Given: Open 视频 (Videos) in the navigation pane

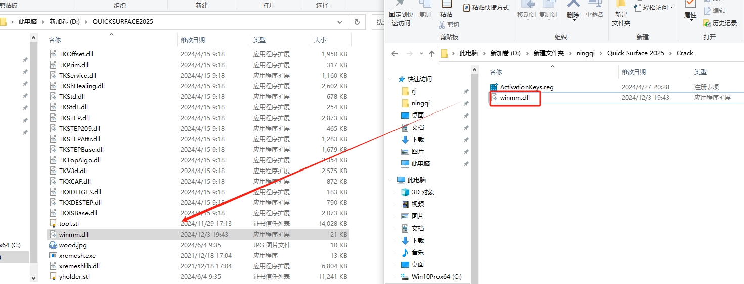Looking at the screenshot, I should [412, 204].
